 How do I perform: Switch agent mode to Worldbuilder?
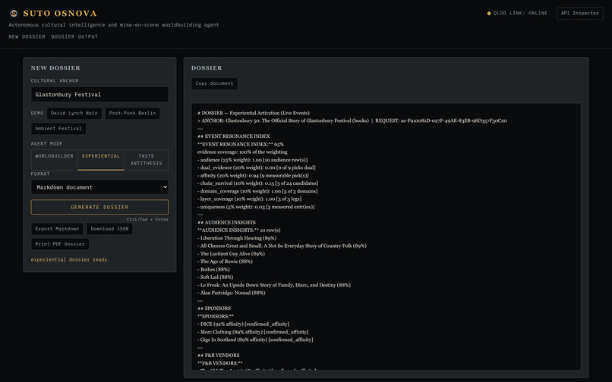(x=54, y=159)
